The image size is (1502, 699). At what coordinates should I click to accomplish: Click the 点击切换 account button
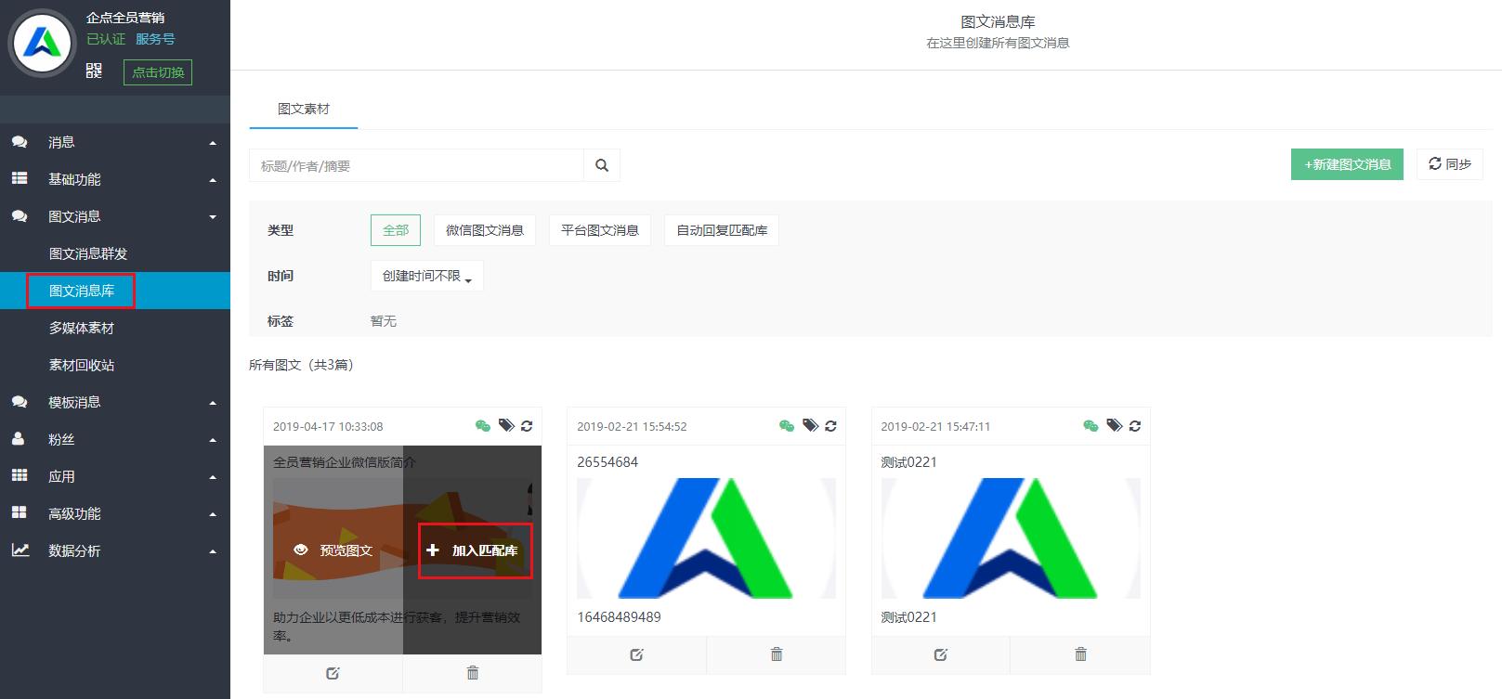click(x=158, y=72)
